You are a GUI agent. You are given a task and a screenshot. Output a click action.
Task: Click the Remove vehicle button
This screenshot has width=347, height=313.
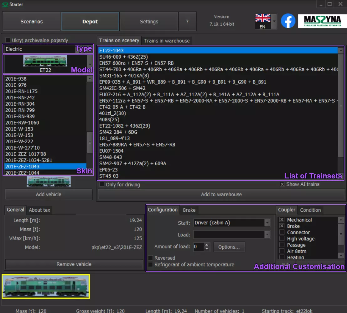74,264
